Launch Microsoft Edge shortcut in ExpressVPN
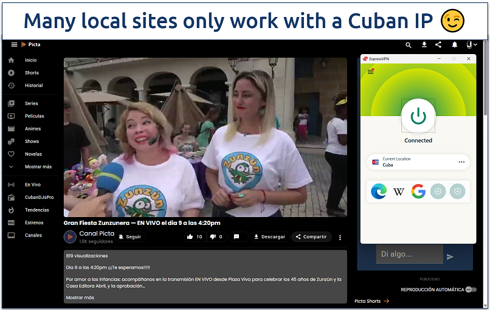 [x=379, y=191]
